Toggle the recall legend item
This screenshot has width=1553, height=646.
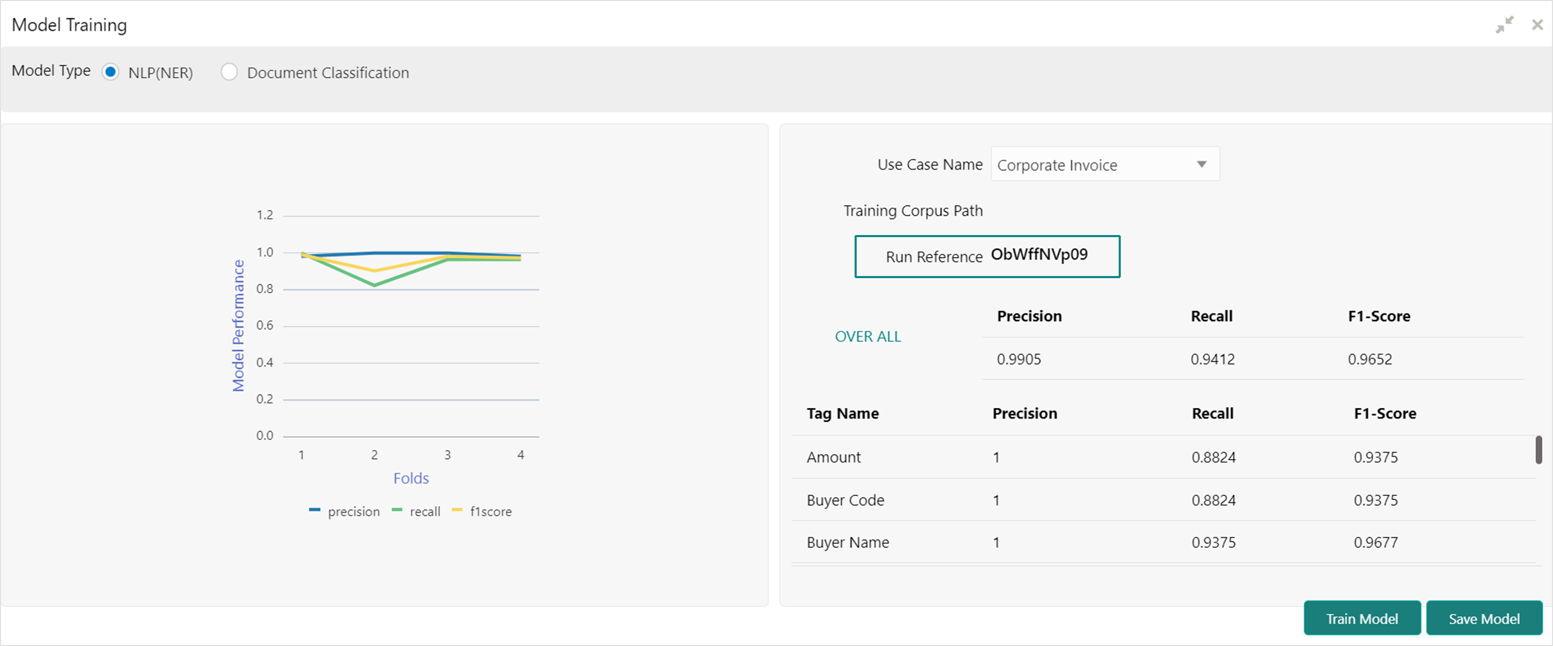coord(424,512)
